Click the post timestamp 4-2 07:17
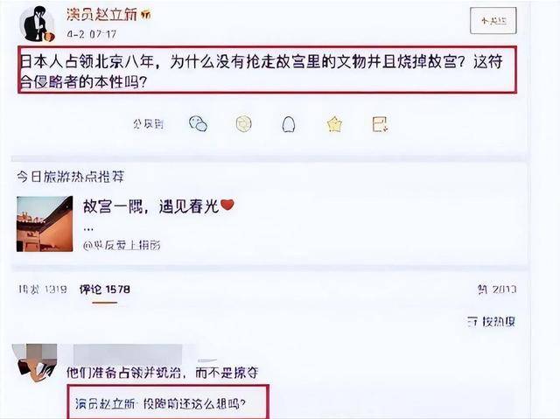This screenshot has width=560, height=419. [x=91, y=34]
